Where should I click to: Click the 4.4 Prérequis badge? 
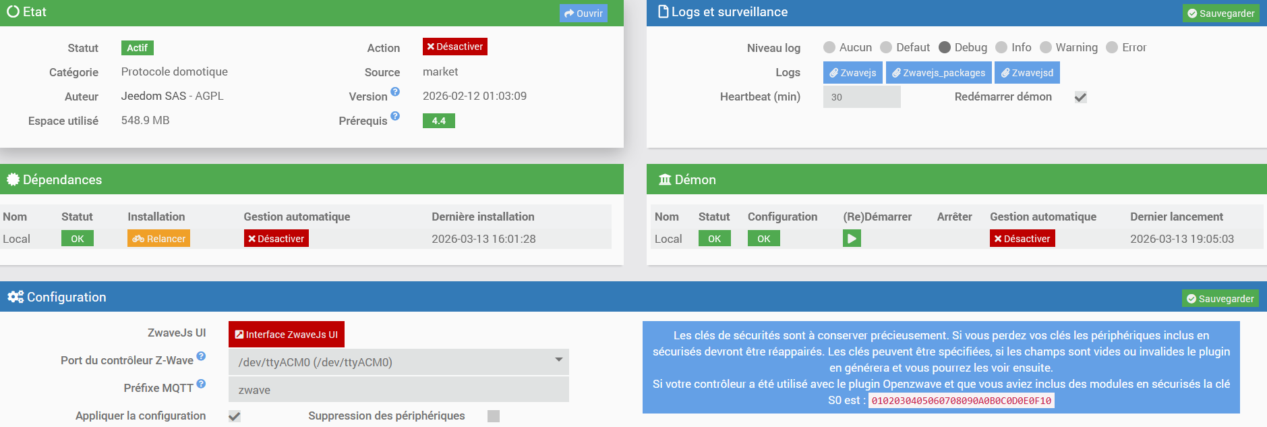439,121
